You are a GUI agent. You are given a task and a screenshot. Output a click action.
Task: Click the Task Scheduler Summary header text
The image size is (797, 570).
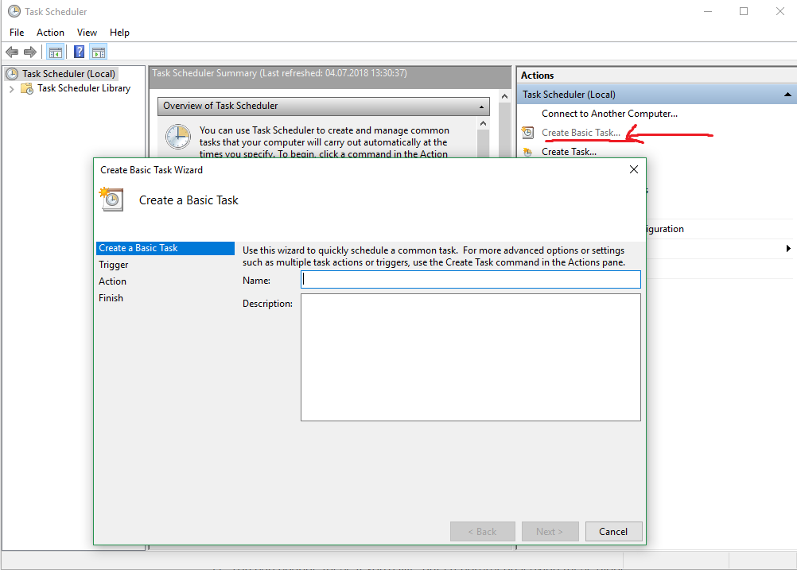[279, 73]
